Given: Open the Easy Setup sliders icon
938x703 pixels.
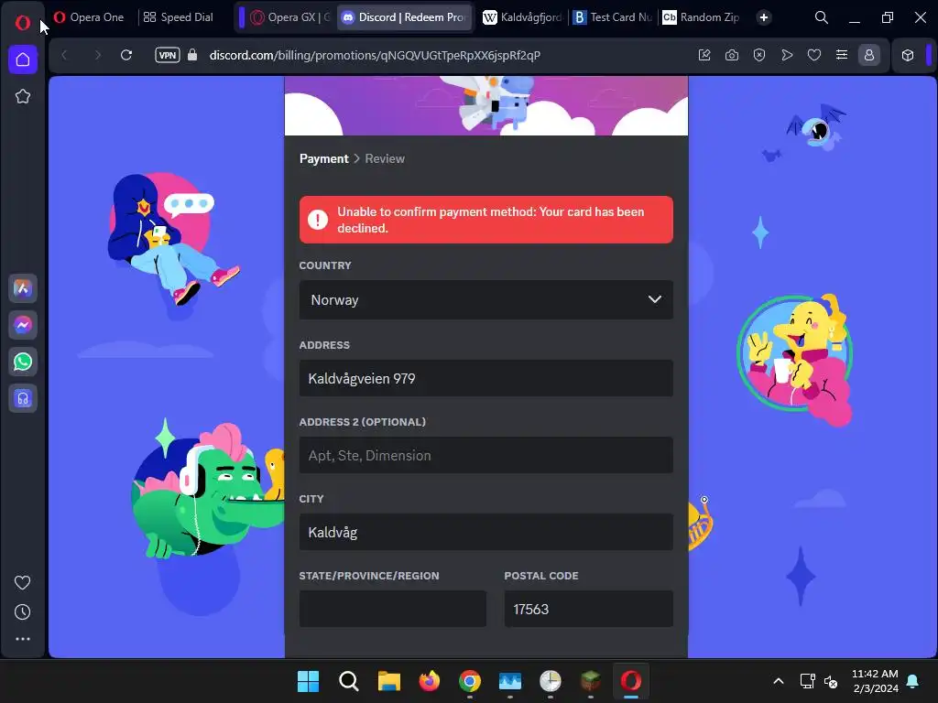Looking at the screenshot, I should tap(842, 55).
